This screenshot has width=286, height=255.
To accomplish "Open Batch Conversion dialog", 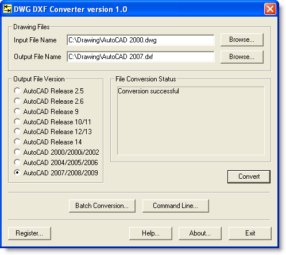I will coord(102,206).
